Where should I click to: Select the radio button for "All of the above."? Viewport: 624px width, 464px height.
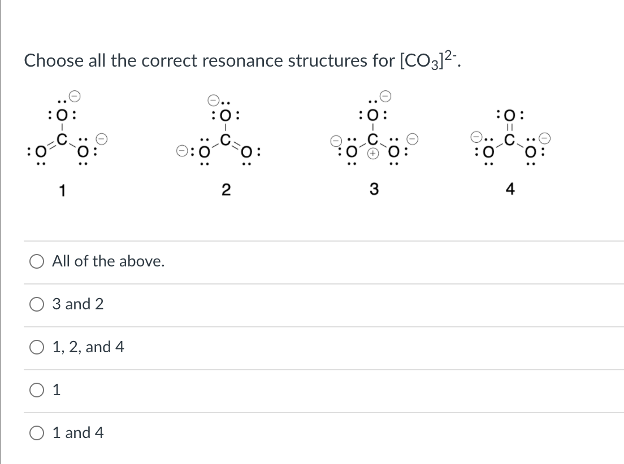37,261
